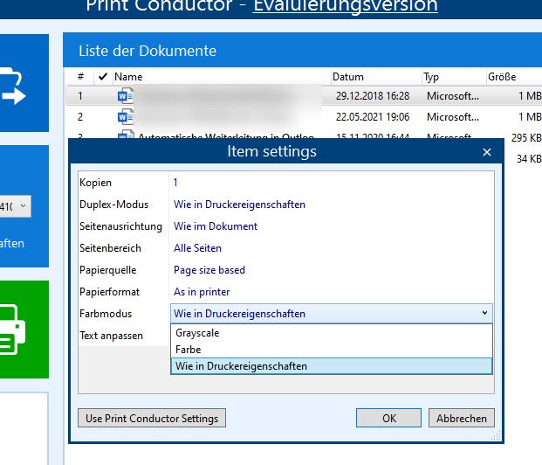Select date cell 29.12.2018 16:28
The width and height of the screenshot is (542, 465).
coord(373,96)
